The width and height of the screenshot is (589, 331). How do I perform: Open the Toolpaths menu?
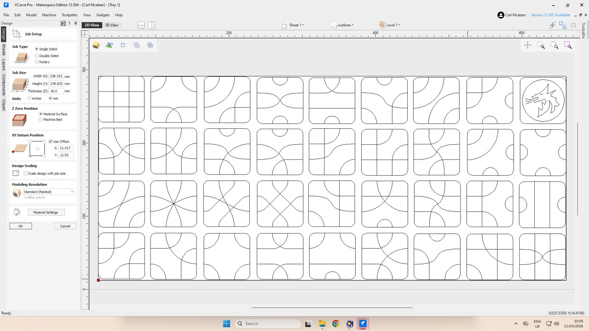click(69, 15)
